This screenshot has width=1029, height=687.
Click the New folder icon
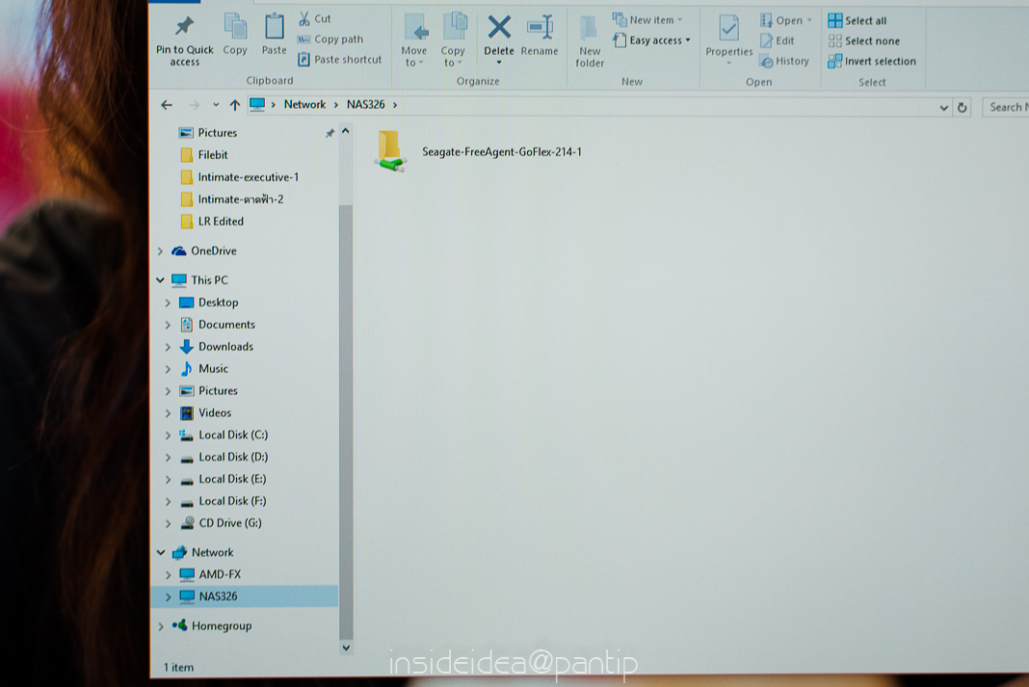point(589,28)
